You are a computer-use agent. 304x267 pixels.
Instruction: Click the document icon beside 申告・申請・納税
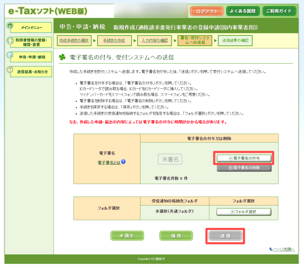(x=10, y=55)
